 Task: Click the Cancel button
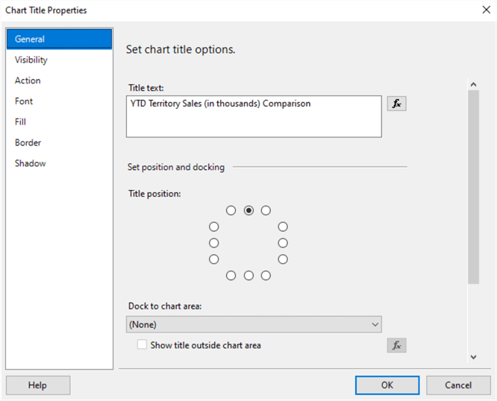click(x=458, y=385)
